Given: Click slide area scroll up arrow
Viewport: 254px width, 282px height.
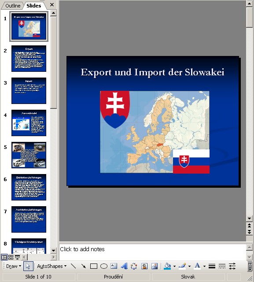Looking at the screenshot, I should click(x=249, y=4).
